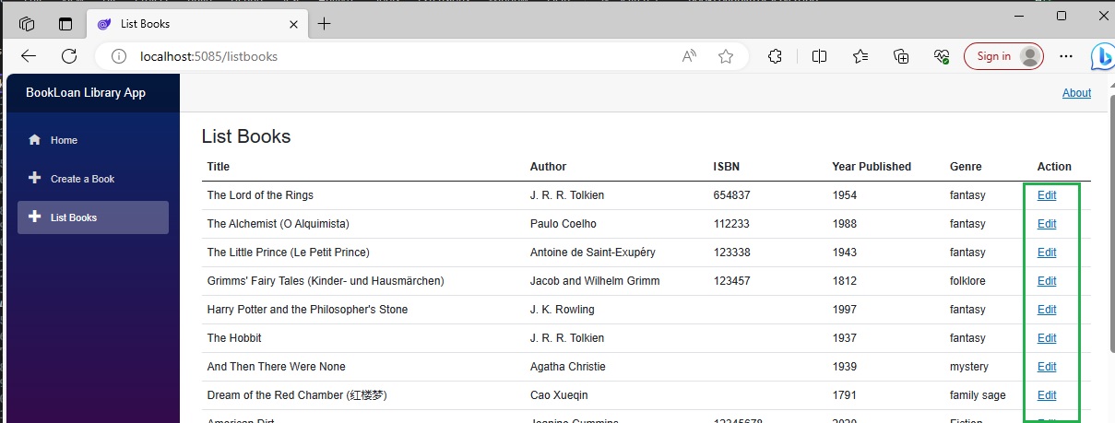The width and height of the screenshot is (1115, 423).
Task: Click year published 1812
Action: click(845, 281)
